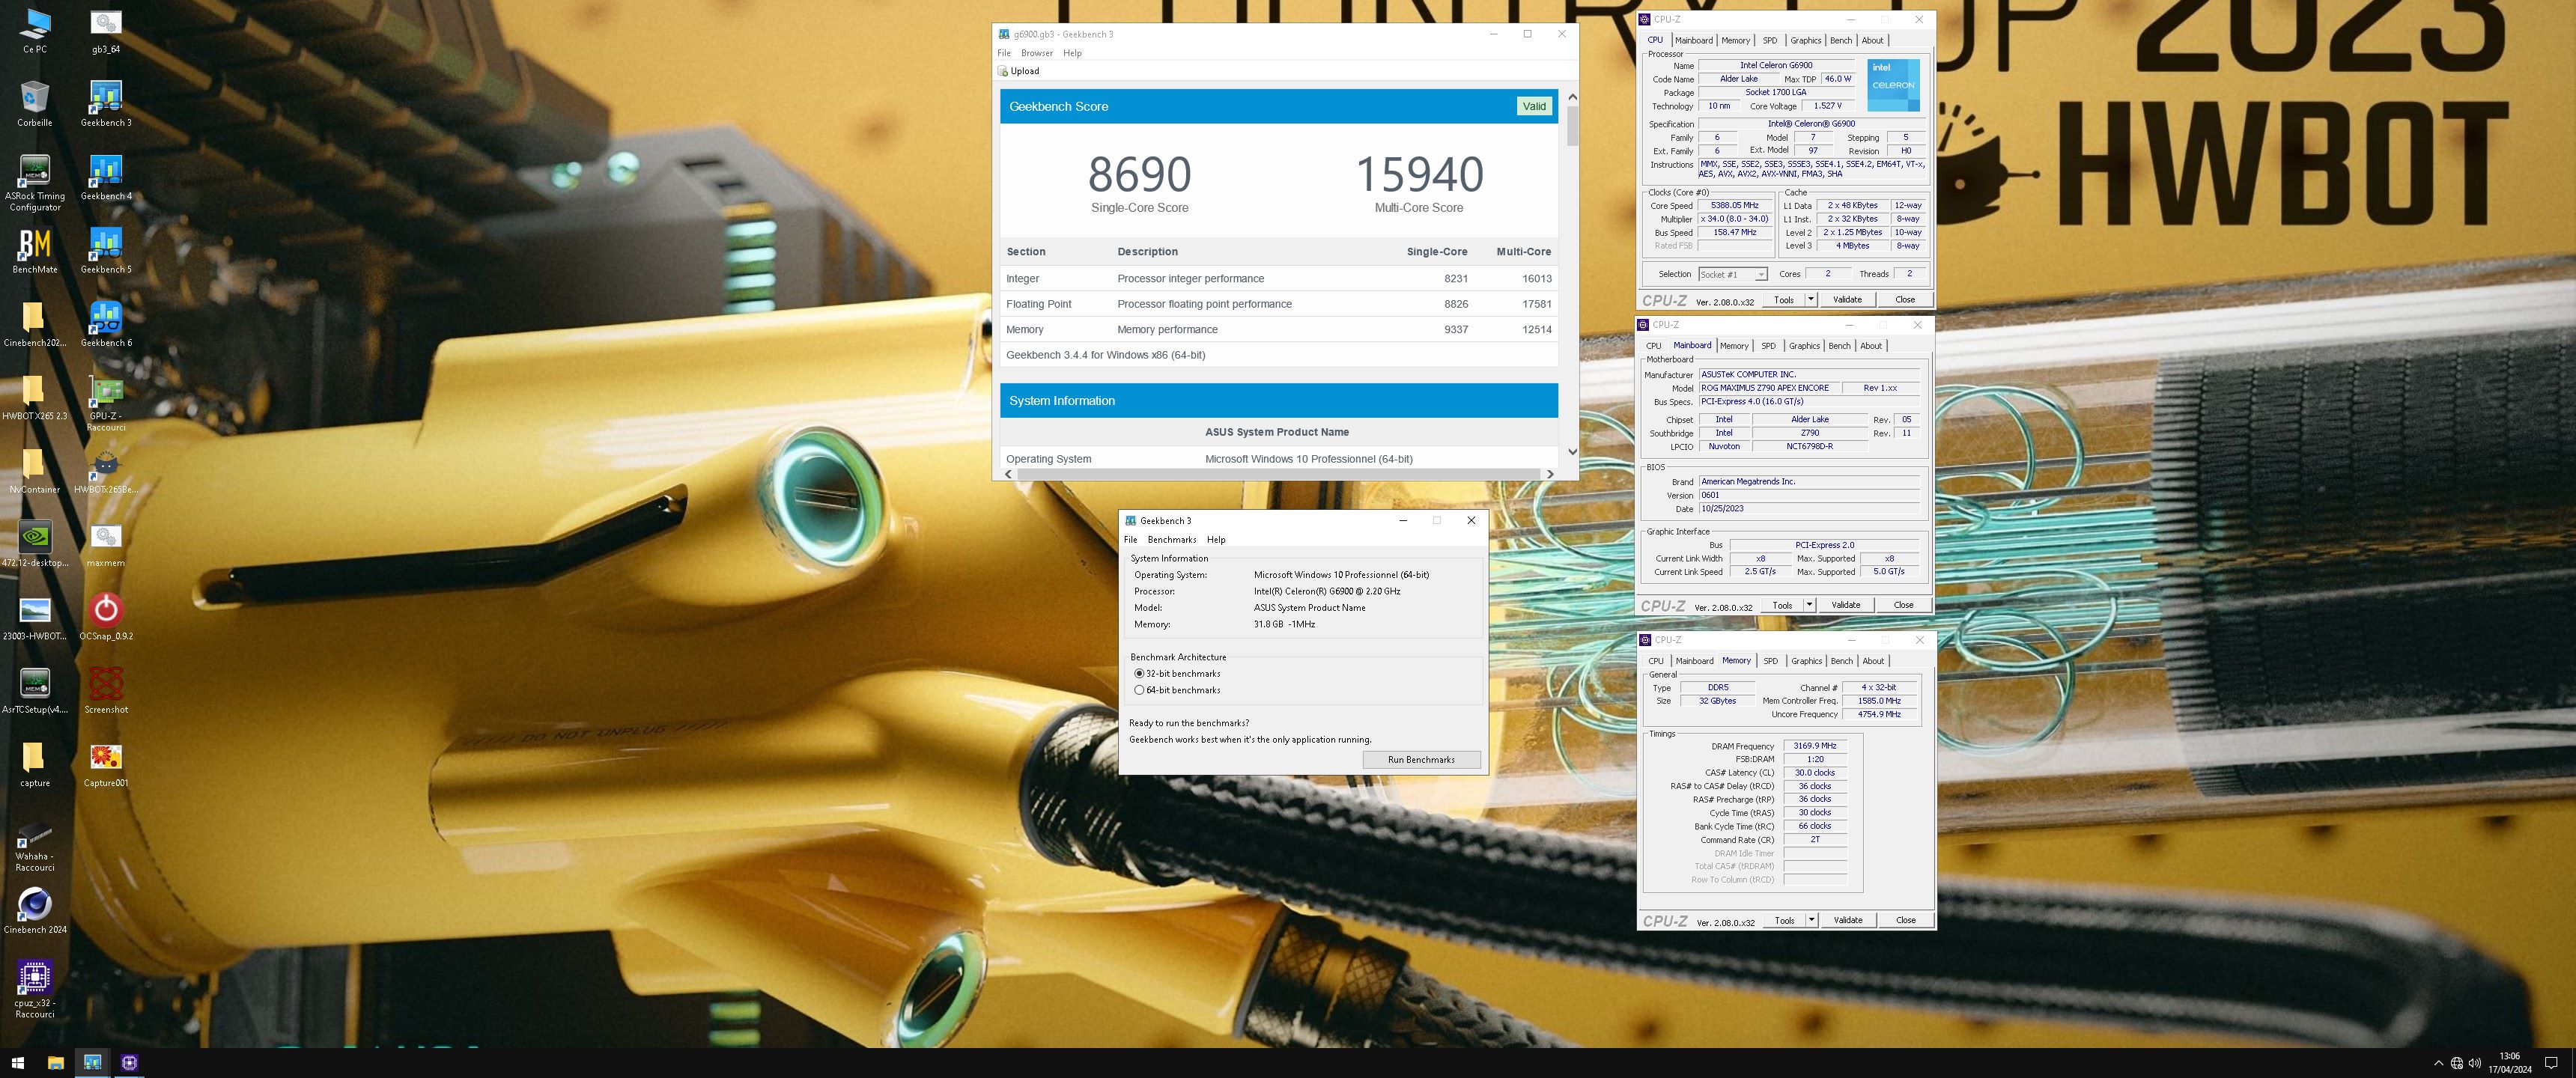
Task: Expand Tools dropdown arrow in CPU-Z CPU window
Action: tap(1810, 300)
